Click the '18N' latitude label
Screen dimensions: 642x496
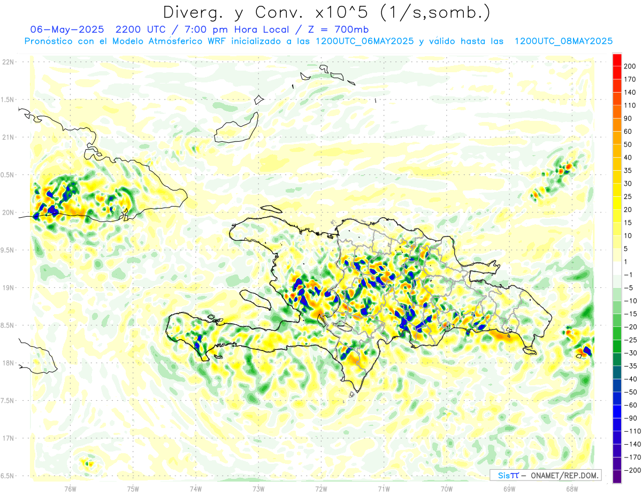pos(8,363)
